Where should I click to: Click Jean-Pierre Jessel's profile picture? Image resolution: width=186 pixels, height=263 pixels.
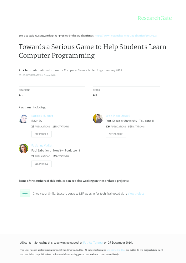tap(98, 119)
